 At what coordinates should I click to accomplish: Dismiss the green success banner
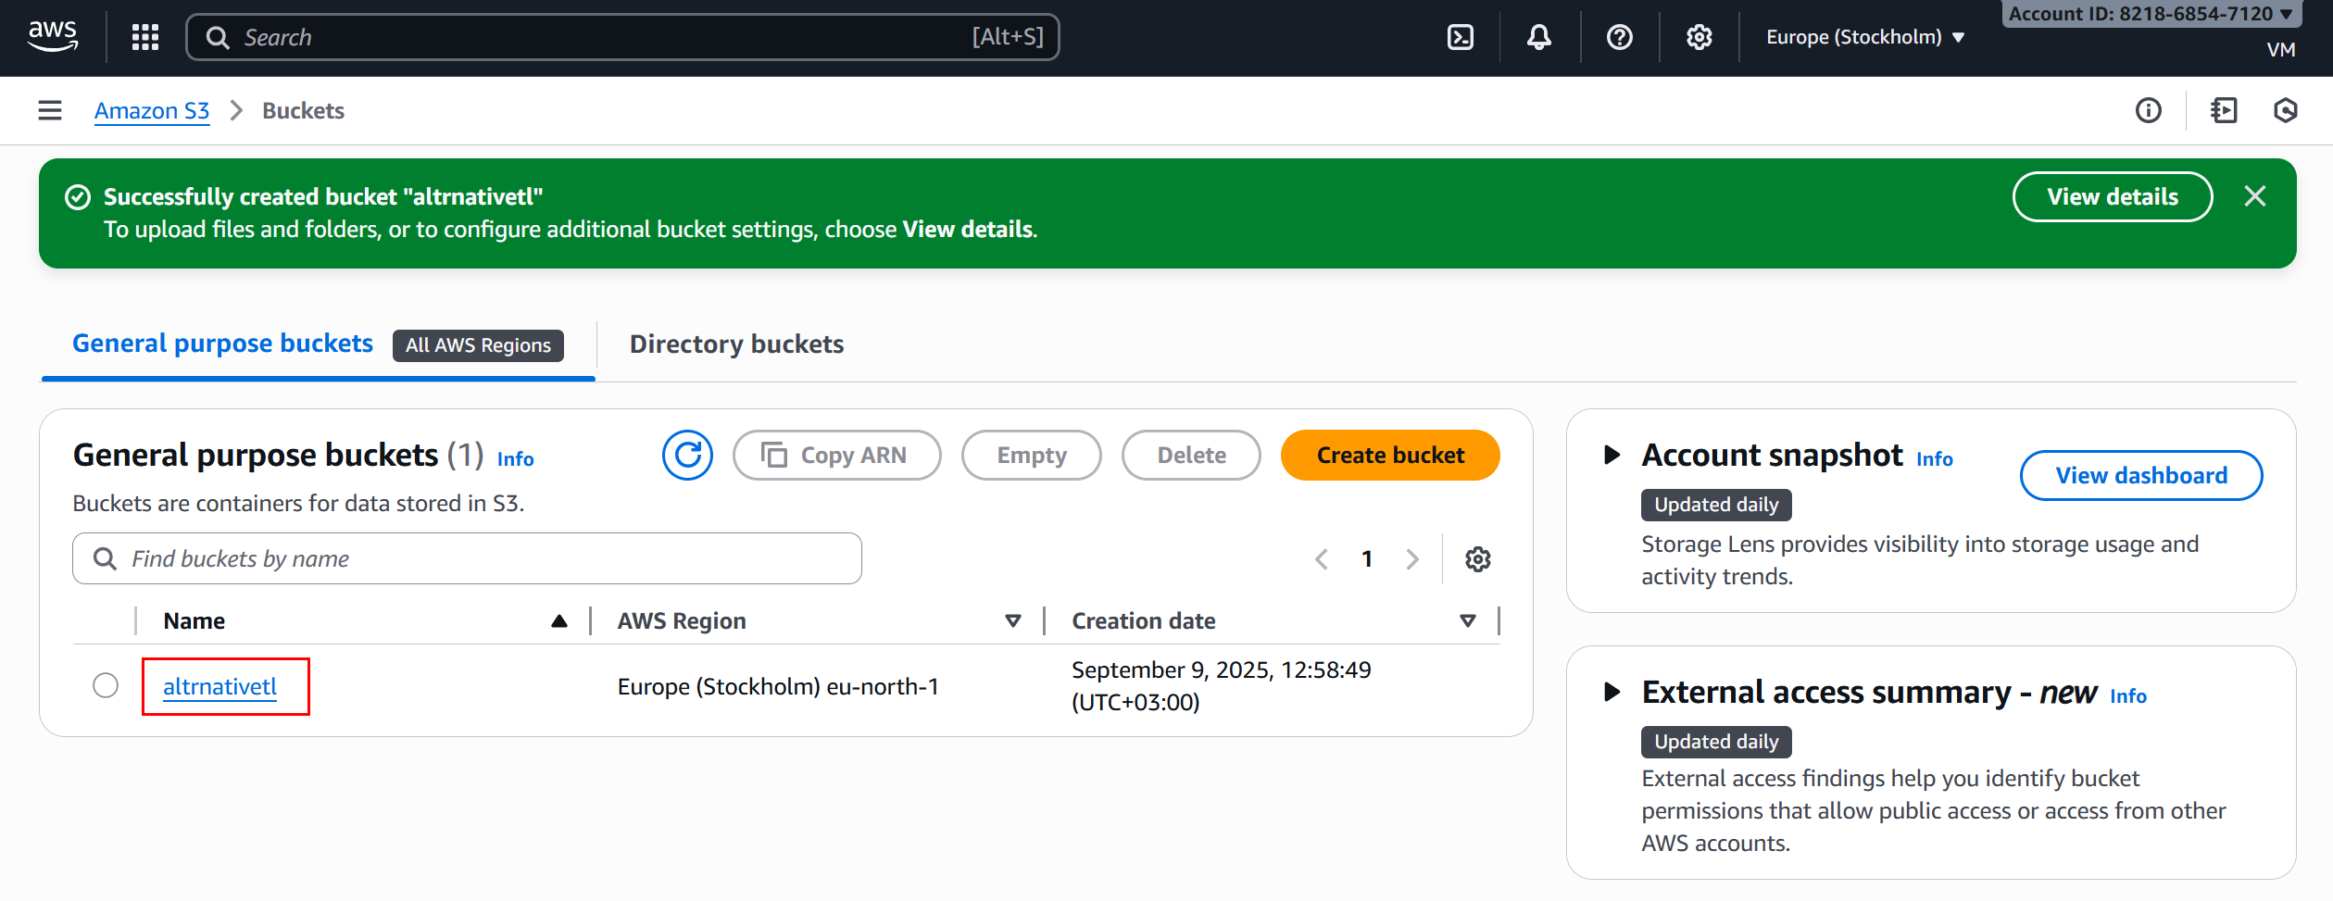[2254, 196]
